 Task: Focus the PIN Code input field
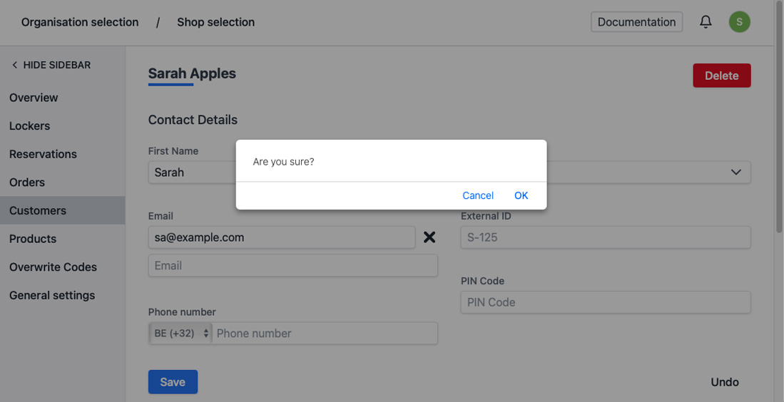[605, 302]
